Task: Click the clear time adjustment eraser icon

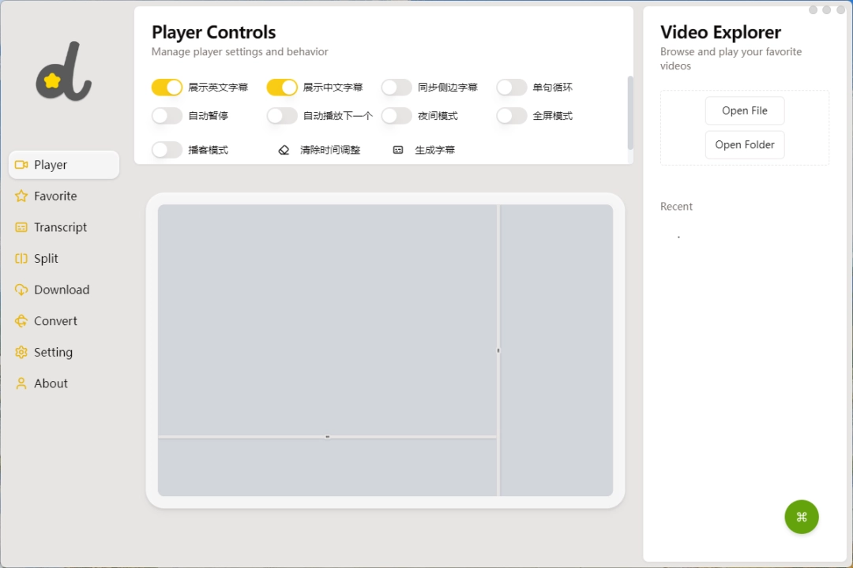Action: coord(284,149)
